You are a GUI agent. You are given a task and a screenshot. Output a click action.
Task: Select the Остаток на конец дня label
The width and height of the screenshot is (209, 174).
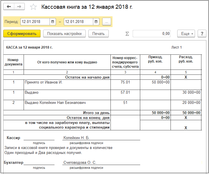[88, 118]
